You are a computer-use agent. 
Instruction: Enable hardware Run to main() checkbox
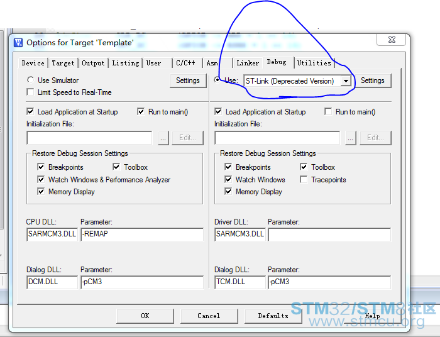pyautogui.click(x=328, y=112)
